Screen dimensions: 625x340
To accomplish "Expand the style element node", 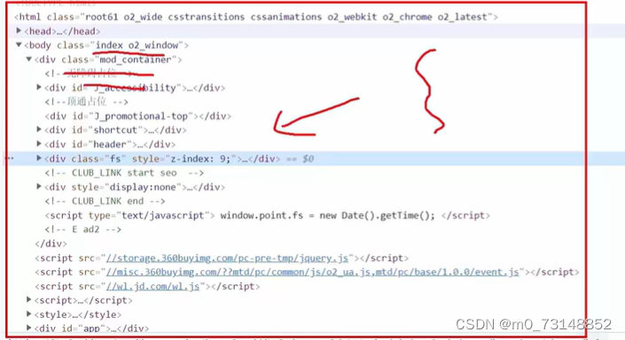I will pos(28,313).
